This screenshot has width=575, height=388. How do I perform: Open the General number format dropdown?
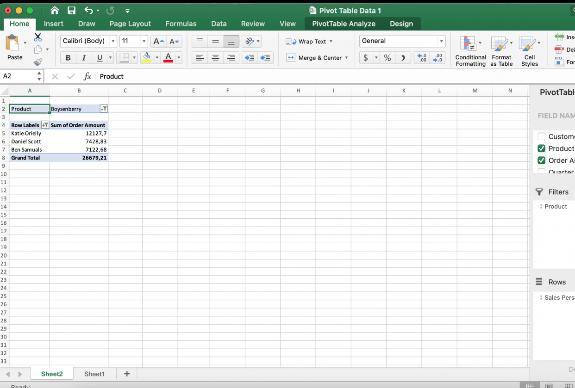(441, 41)
